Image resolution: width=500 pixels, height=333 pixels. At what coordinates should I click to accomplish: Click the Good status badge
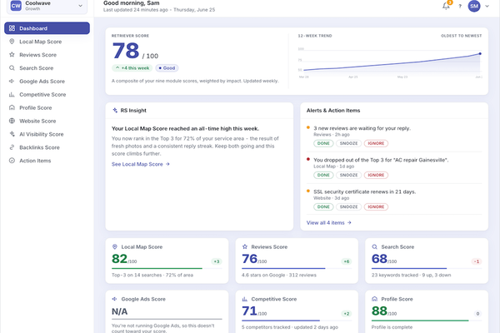pos(167,68)
